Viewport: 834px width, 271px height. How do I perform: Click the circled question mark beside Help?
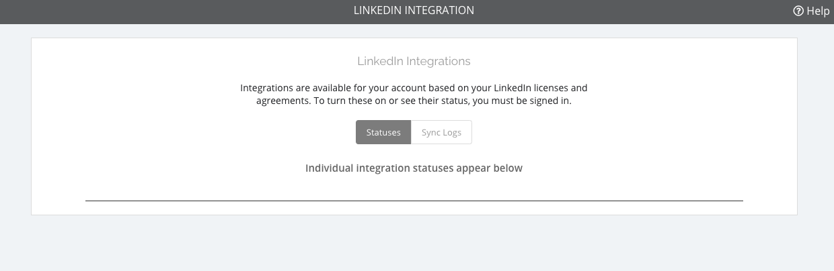[798, 11]
